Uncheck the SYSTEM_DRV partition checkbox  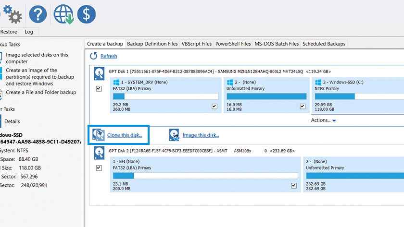pos(214,106)
